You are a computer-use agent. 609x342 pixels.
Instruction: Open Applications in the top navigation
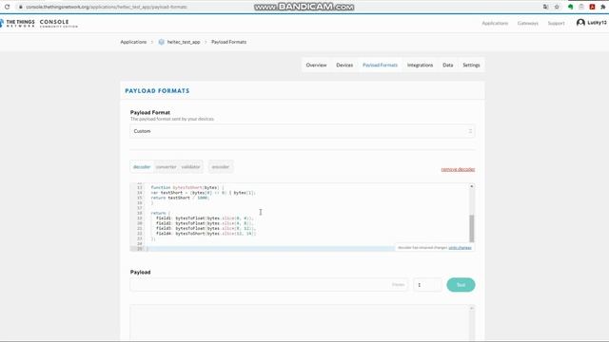point(495,23)
